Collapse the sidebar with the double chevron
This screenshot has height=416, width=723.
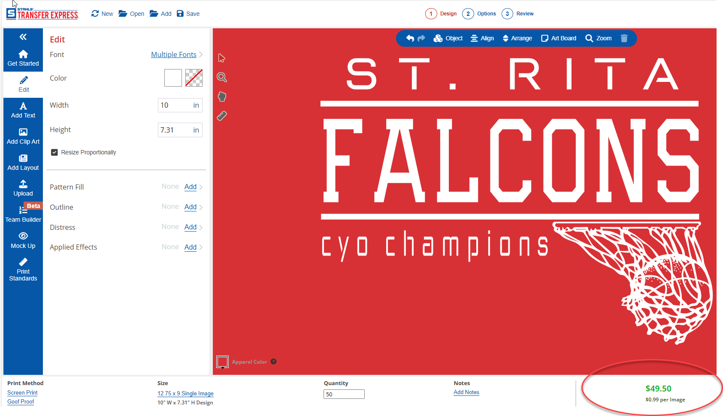23,37
